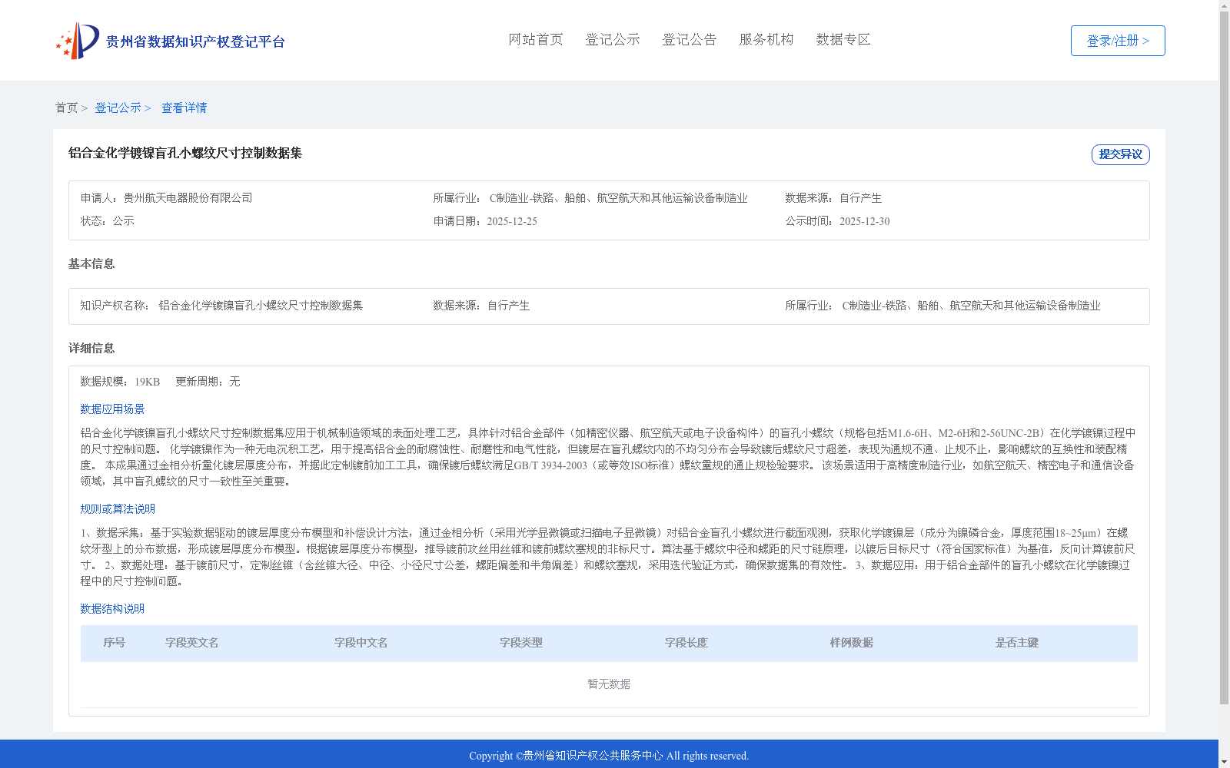
Task: Click the 字段长度 column header
Action: point(686,643)
